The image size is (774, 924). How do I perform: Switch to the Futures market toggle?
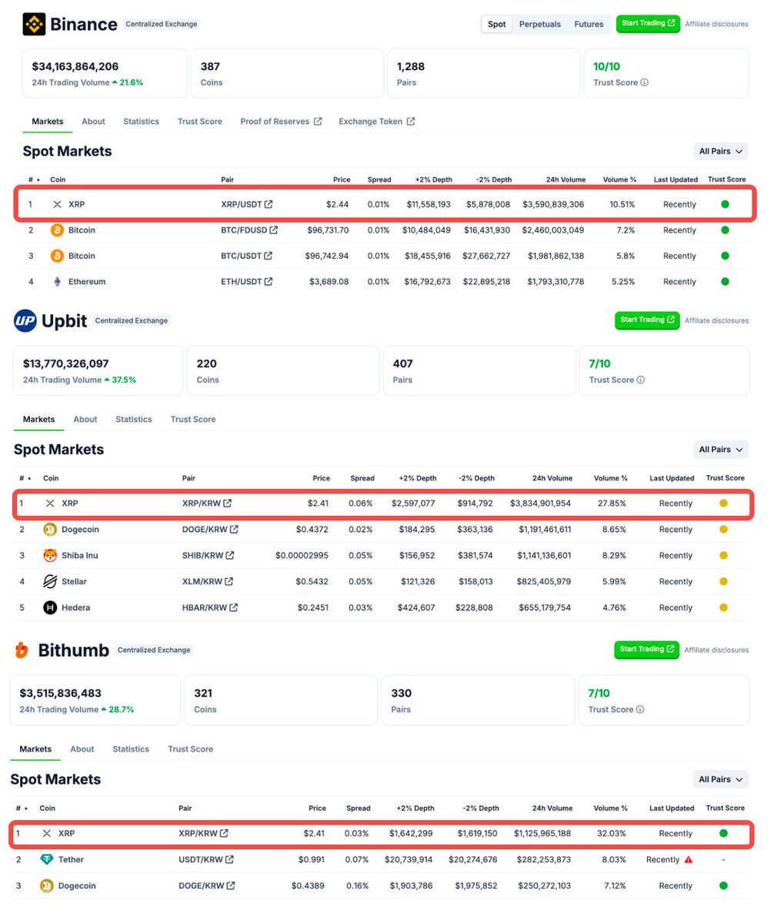[589, 24]
